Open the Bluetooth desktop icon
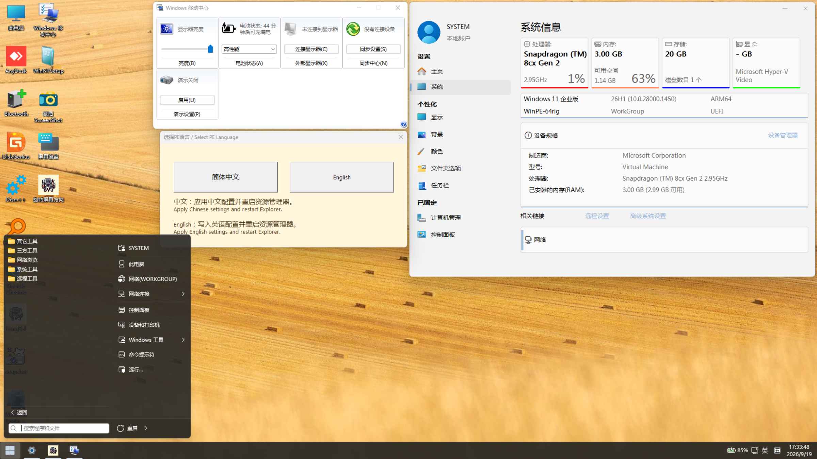 [16, 103]
